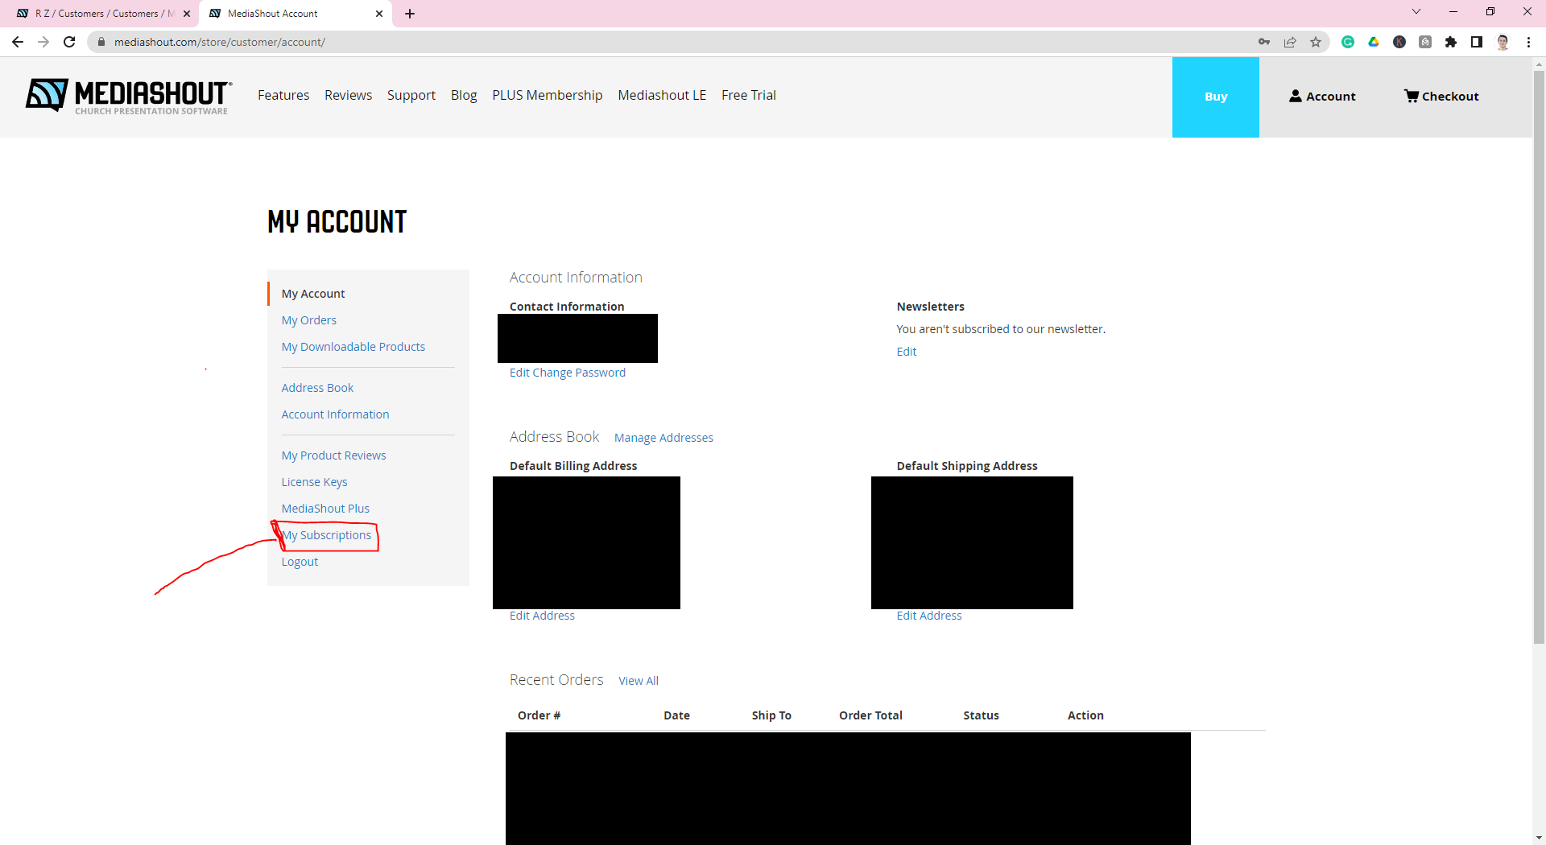Click View All recent orders
Screen dimensions: 1546x845
(x=639, y=681)
